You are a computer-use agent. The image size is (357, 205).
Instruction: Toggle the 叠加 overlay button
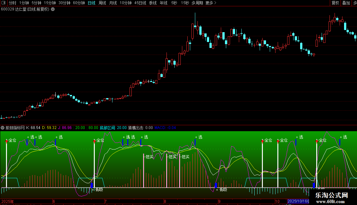(x=346, y=3)
